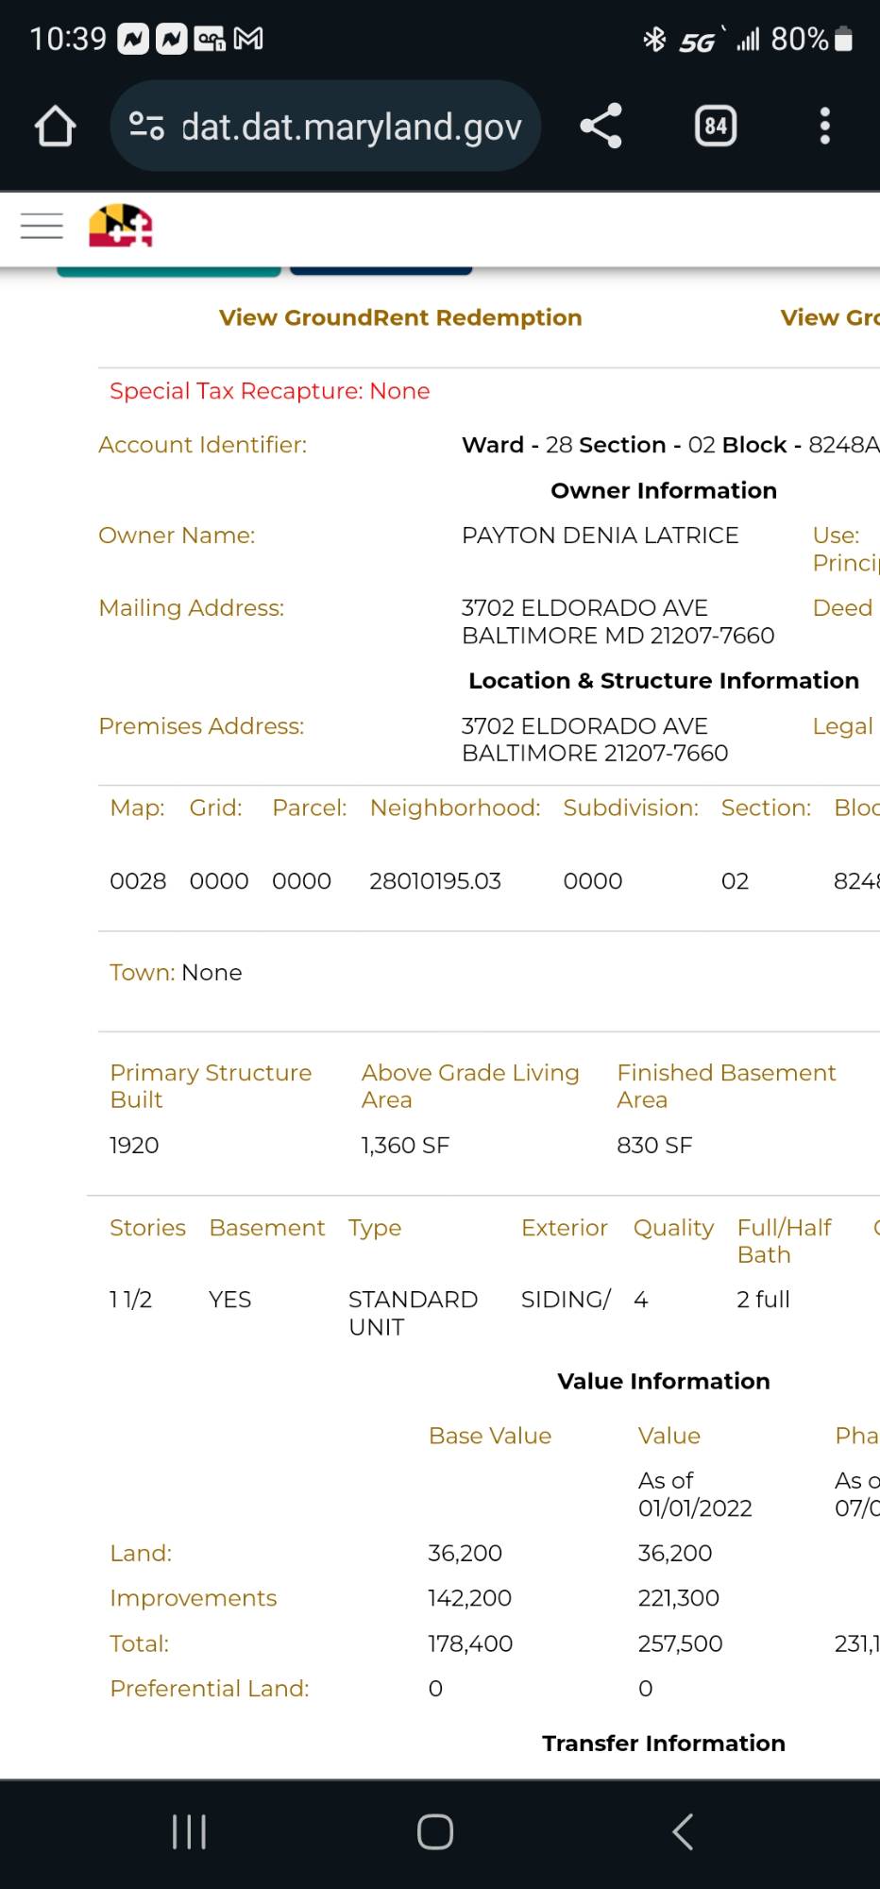This screenshot has width=880, height=1889.
Task: Tap the battery indicator in status bar
Action: tap(844, 39)
